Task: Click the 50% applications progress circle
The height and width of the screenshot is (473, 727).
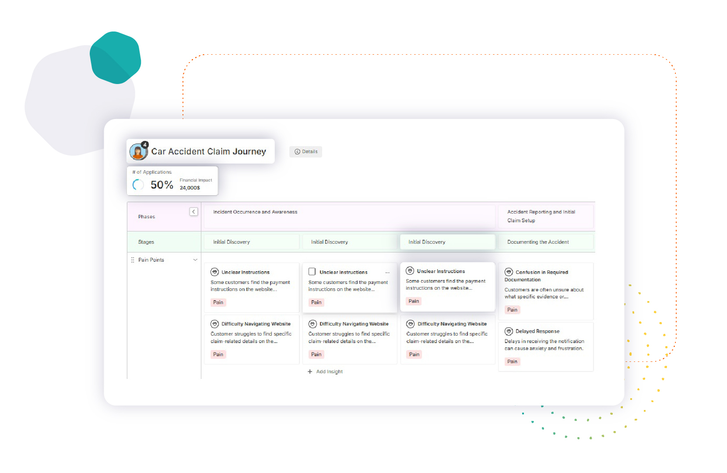Action: 138,185
